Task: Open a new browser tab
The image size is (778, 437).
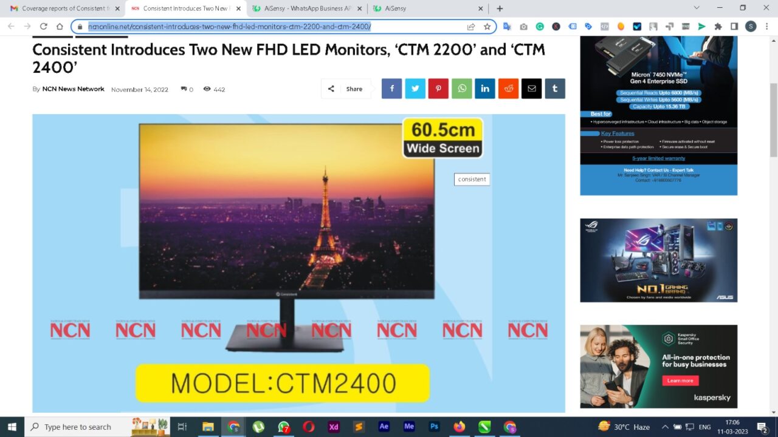Action: pos(500,8)
